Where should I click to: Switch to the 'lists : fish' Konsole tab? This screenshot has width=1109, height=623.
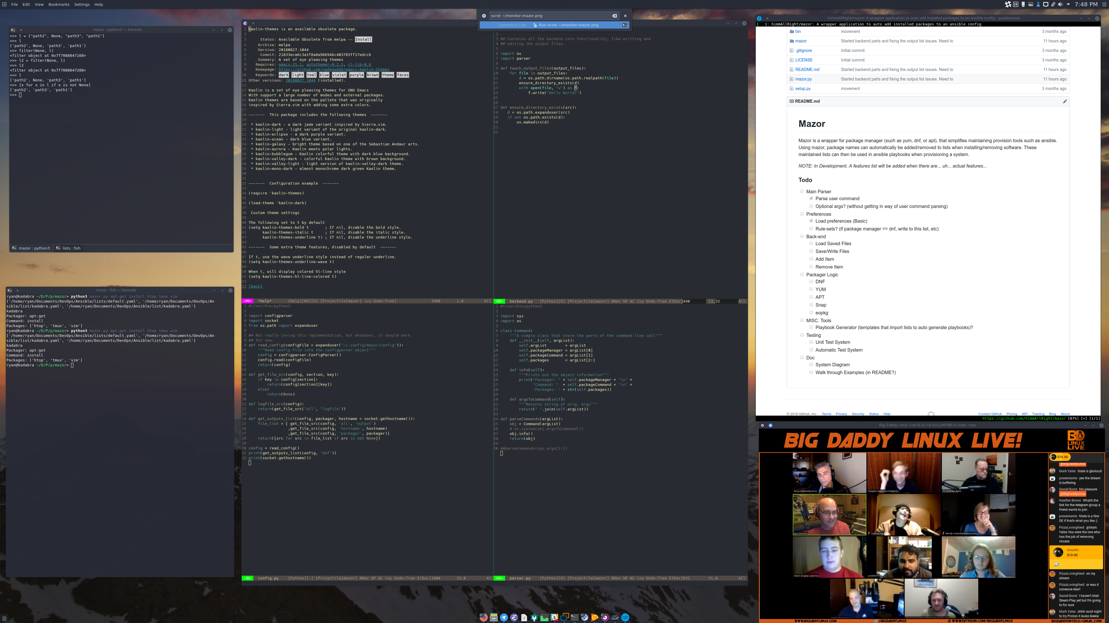71,248
